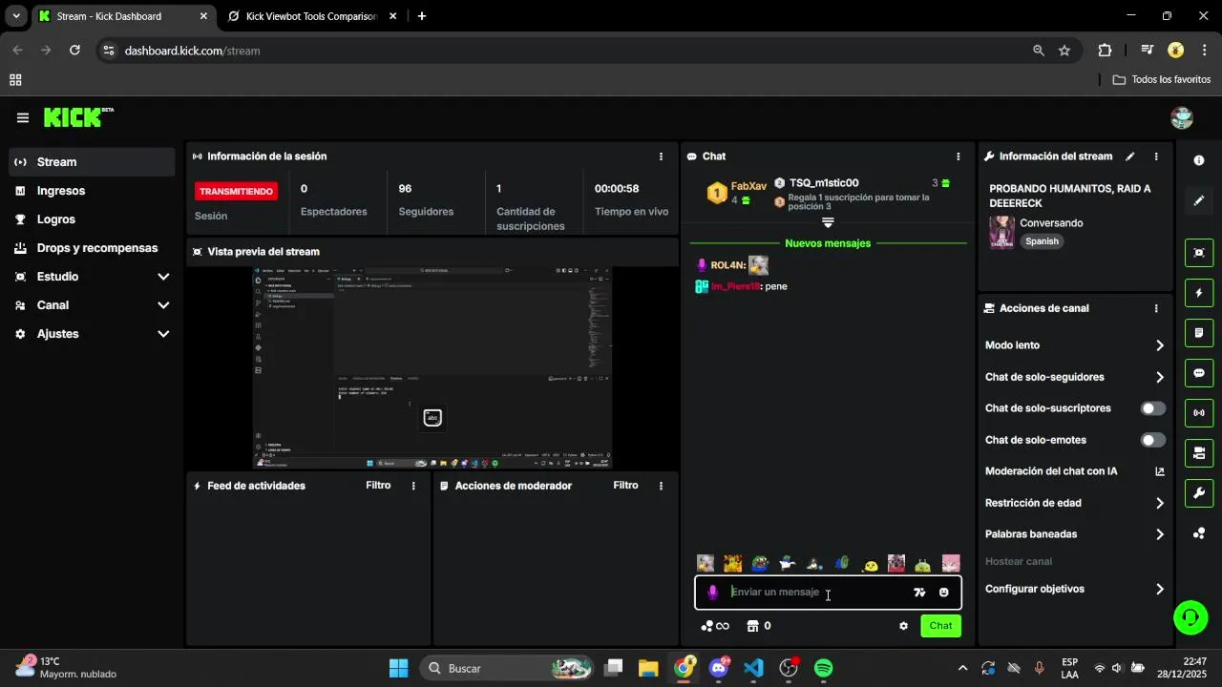Click FabXav in the gift leaderboard
The image size is (1222, 687).
[748, 186]
